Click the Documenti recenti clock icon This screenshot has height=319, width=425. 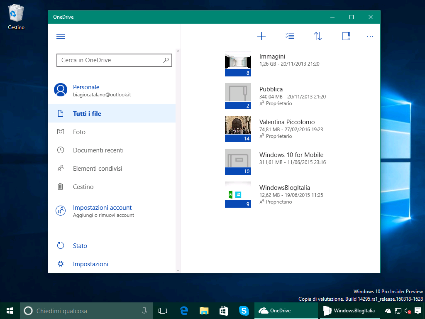click(x=61, y=150)
